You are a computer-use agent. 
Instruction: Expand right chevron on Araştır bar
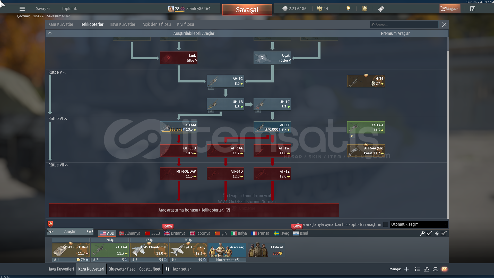[x=90, y=232]
